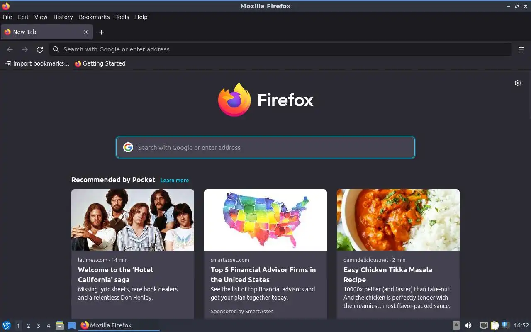Click the back navigation arrow
This screenshot has width=531, height=332.
(x=10, y=49)
